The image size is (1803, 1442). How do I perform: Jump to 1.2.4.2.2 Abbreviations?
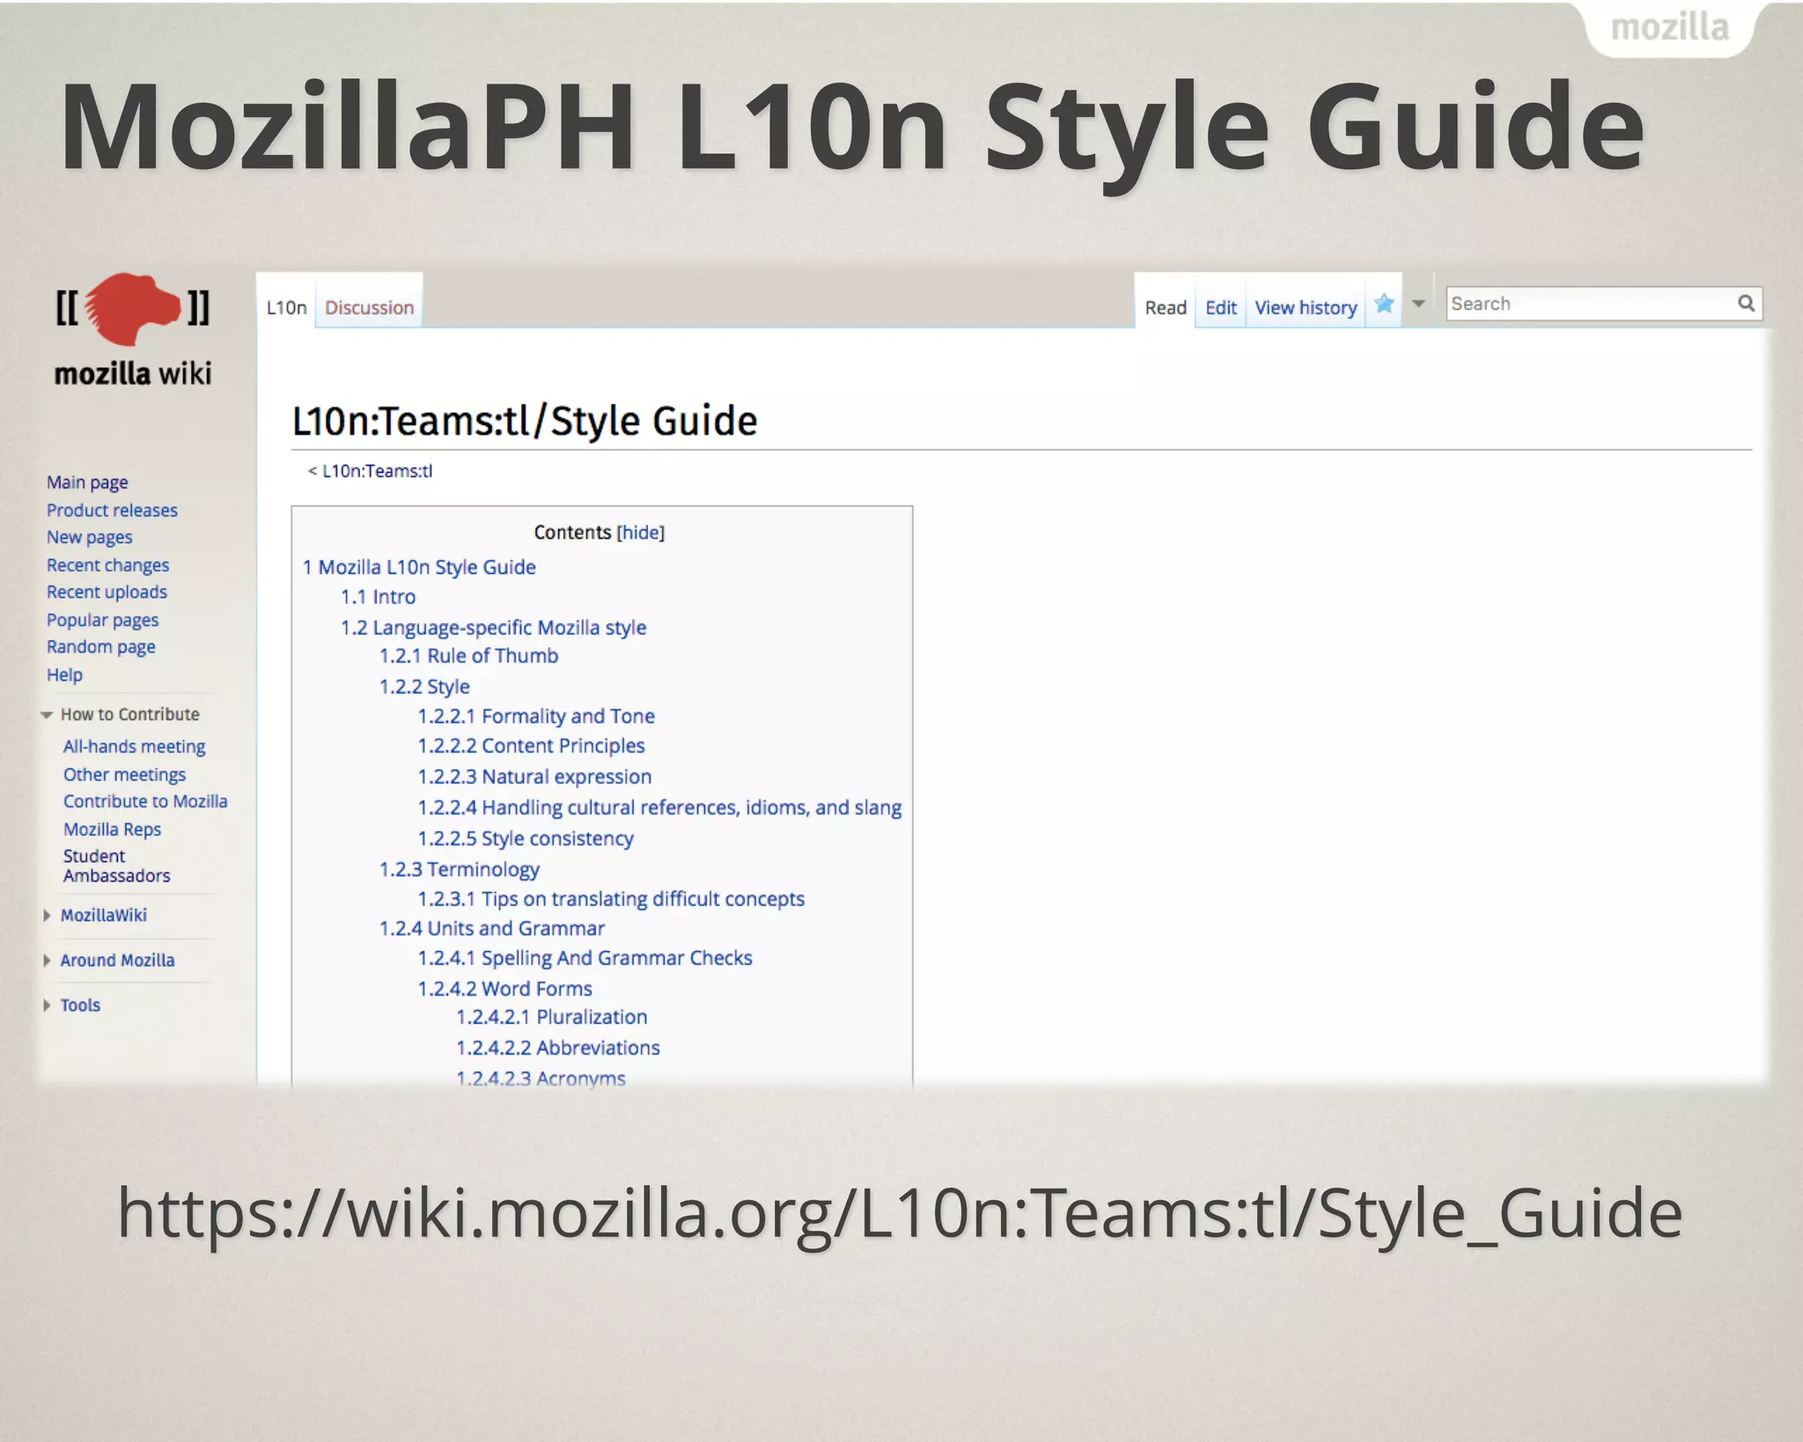click(x=557, y=1048)
